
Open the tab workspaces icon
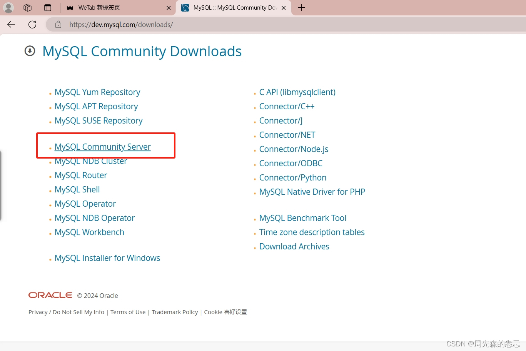[27, 8]
